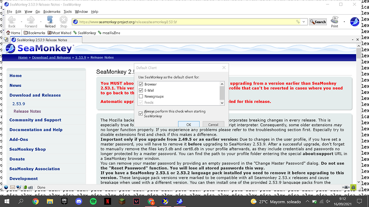Screen dimensions: 369x207
Task: Open the address bar history dropdown
Action: (303, 22)
